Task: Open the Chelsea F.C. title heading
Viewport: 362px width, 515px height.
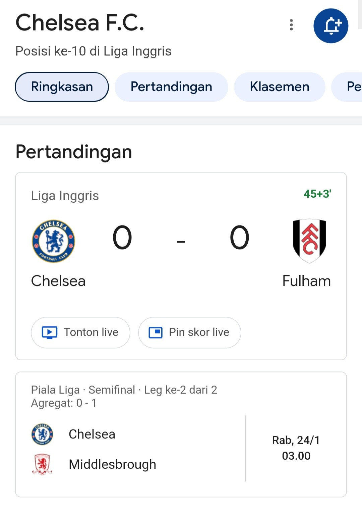Action: tap(80, 23)
